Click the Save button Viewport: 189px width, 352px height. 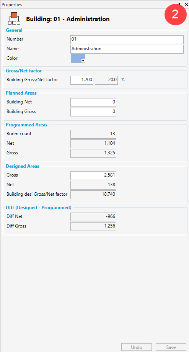tap(171, 347)
